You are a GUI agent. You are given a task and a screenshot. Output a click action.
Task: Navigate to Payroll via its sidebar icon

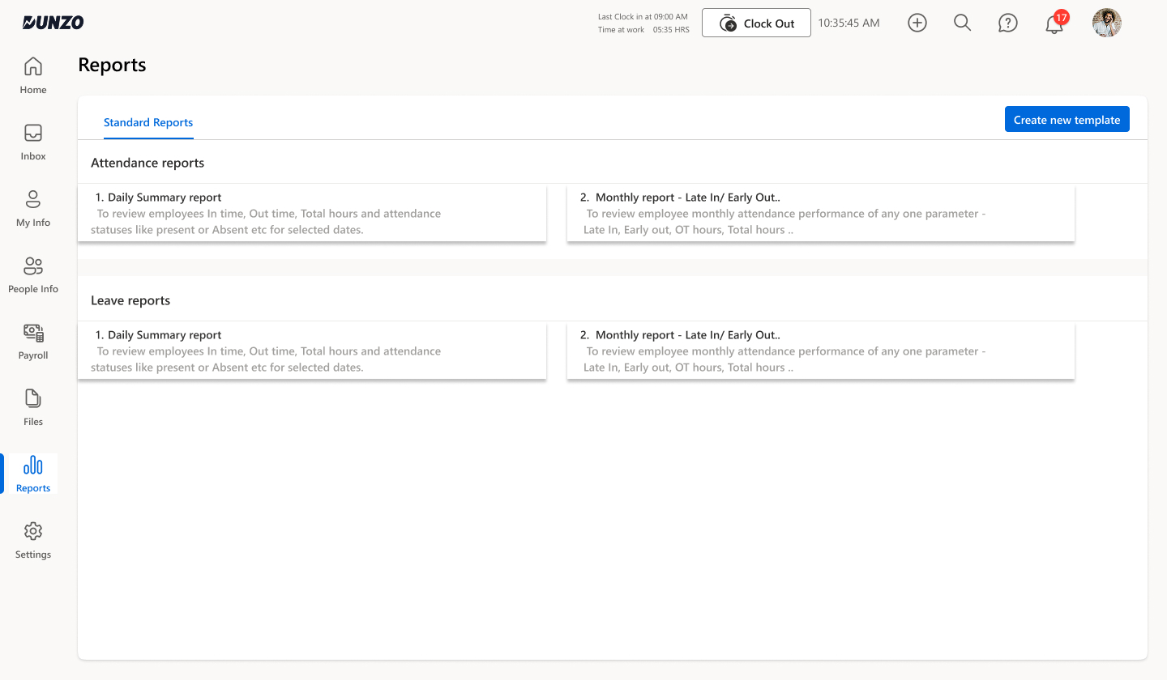pos(32,341)
